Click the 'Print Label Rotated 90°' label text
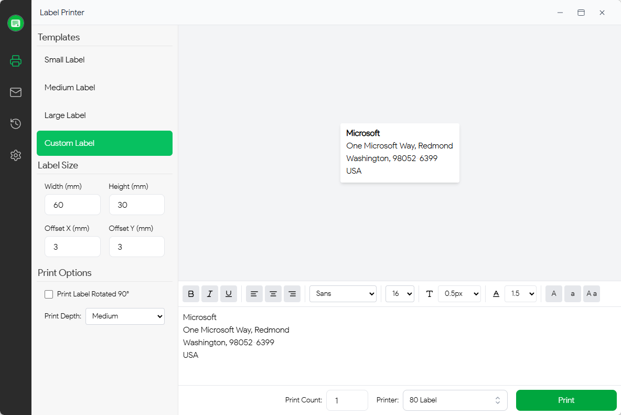Viewport: 621px width, 415px height. 93,294
